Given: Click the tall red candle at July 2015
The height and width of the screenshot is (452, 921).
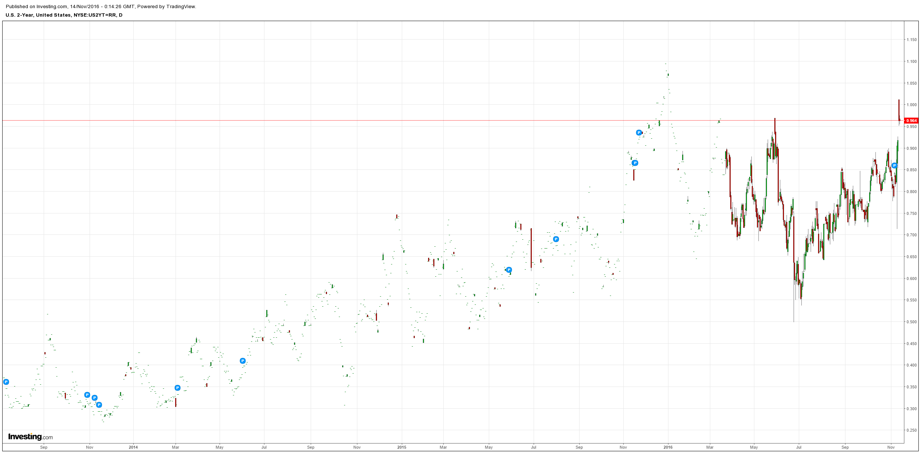Looking at the screenshot, I should [531, 248].
